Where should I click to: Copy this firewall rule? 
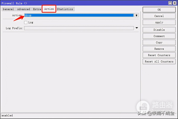click(159, 42)
